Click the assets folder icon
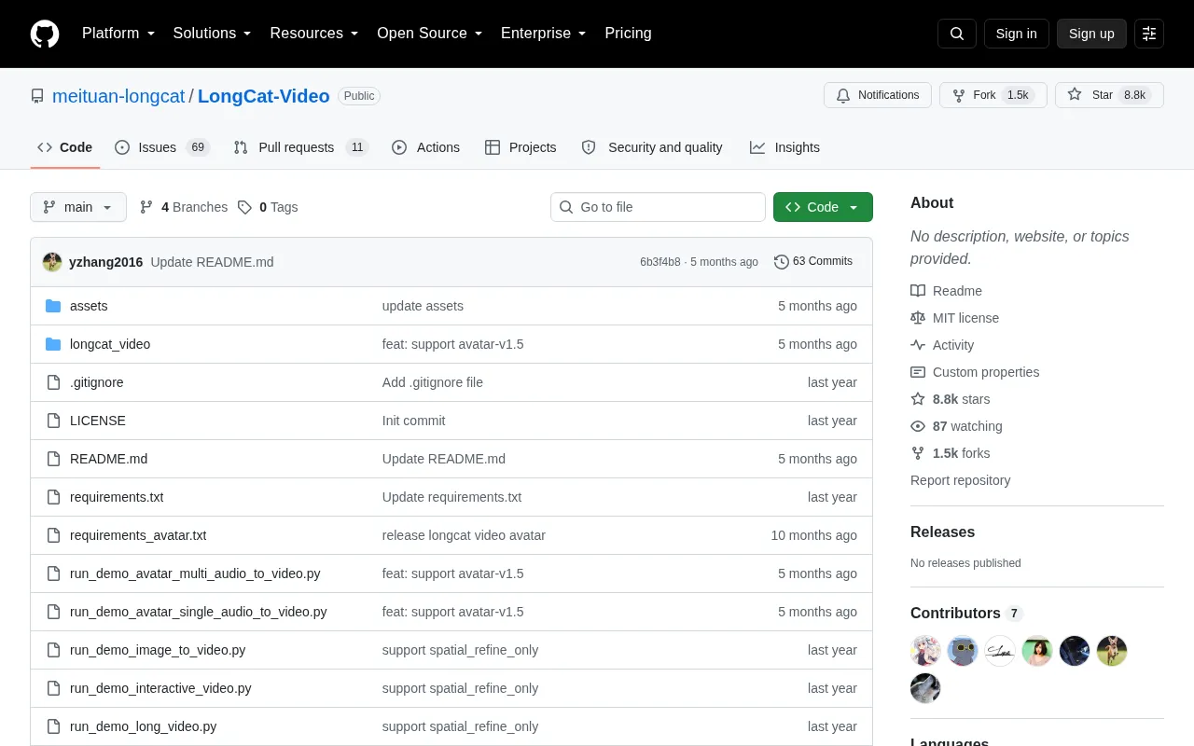The height and width of the screenshot is (746, 1194). (53, 306)
